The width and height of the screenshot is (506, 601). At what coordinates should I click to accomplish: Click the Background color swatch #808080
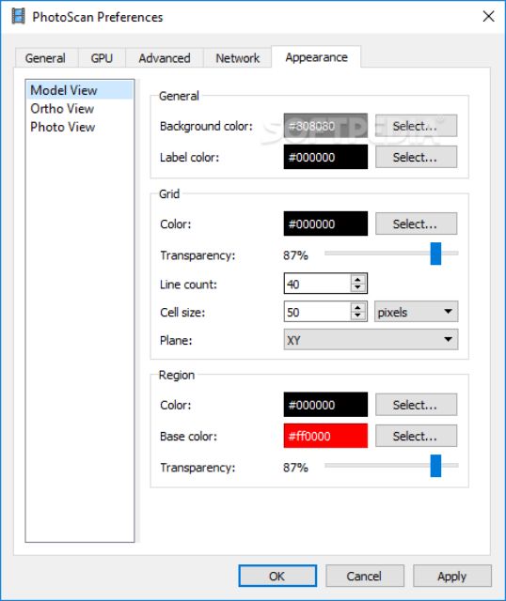click(x=325, y=126)
